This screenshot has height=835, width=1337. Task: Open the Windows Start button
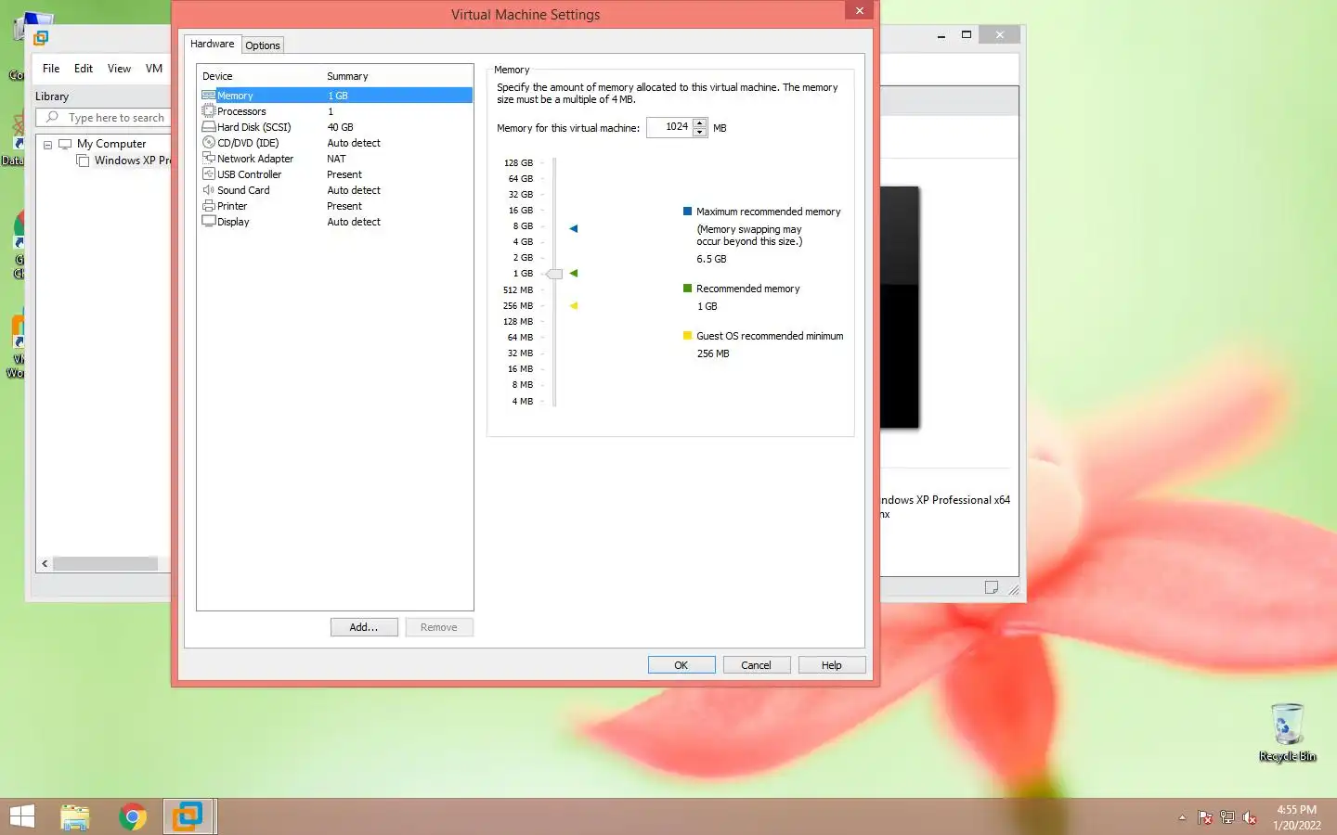tap(22, 816)
